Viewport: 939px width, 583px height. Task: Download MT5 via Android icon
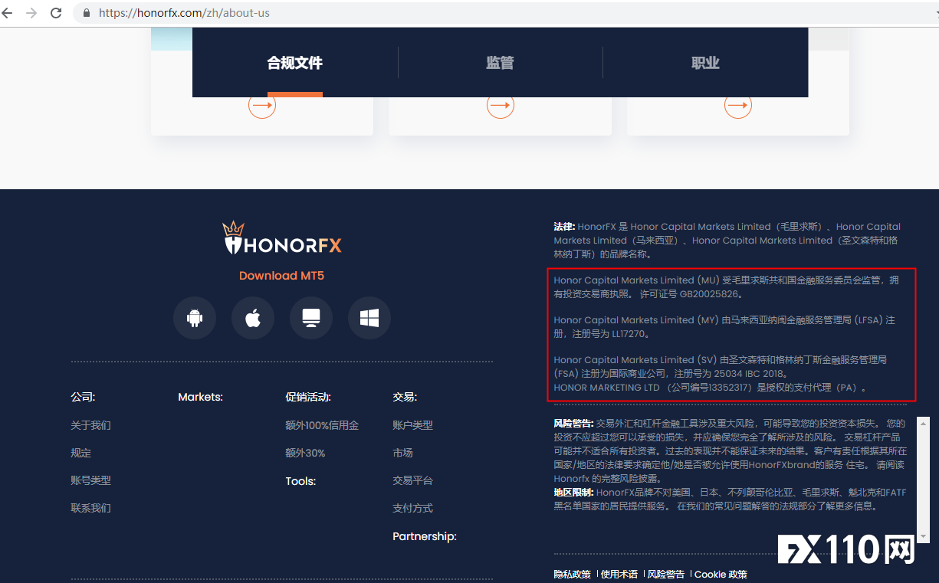tap(195, 317)
